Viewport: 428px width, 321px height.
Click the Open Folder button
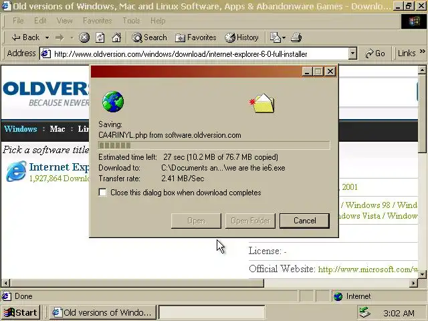tap(250, 221)
